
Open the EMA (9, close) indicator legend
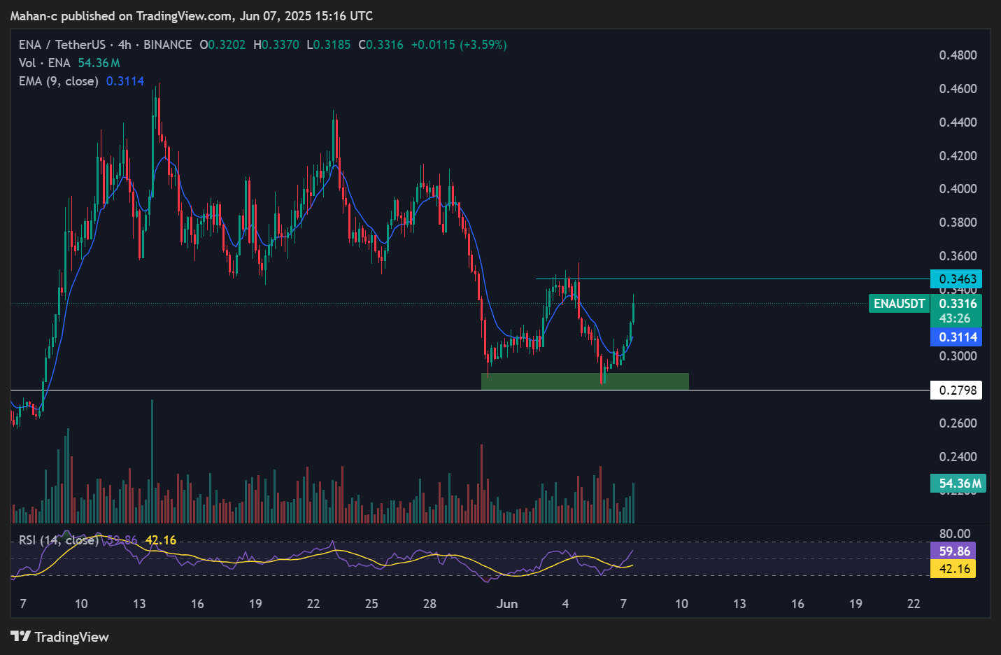click(x=58, y=81)
